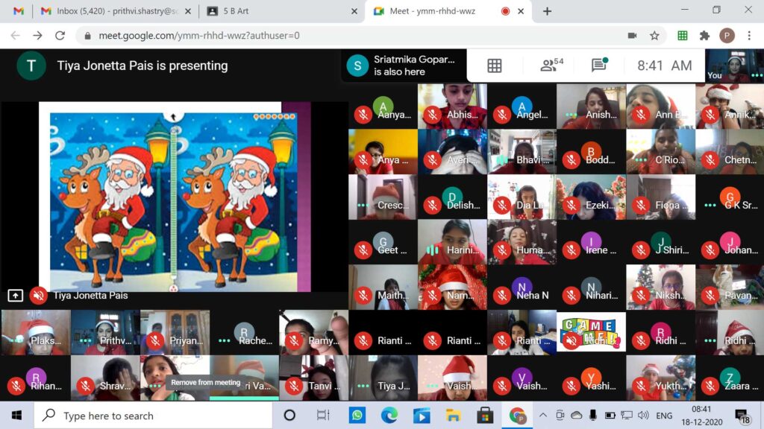Select the Ann B participant video tile
This screenshot has width=764, height=429.
pos(661,106)
